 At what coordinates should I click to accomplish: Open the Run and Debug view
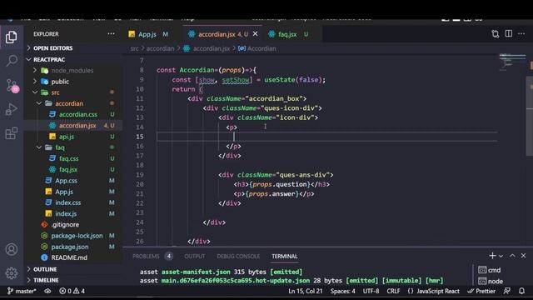coord(11,109)
